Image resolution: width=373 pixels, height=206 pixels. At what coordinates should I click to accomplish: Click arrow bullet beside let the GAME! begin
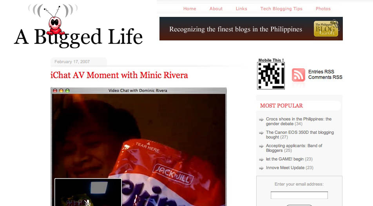261,159
